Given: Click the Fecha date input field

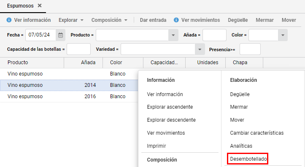Looking at the screenshot, I should [x=40, y=35].
